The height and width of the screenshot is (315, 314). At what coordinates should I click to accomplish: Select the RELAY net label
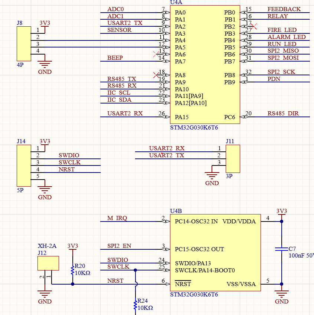tap(278, 16)
